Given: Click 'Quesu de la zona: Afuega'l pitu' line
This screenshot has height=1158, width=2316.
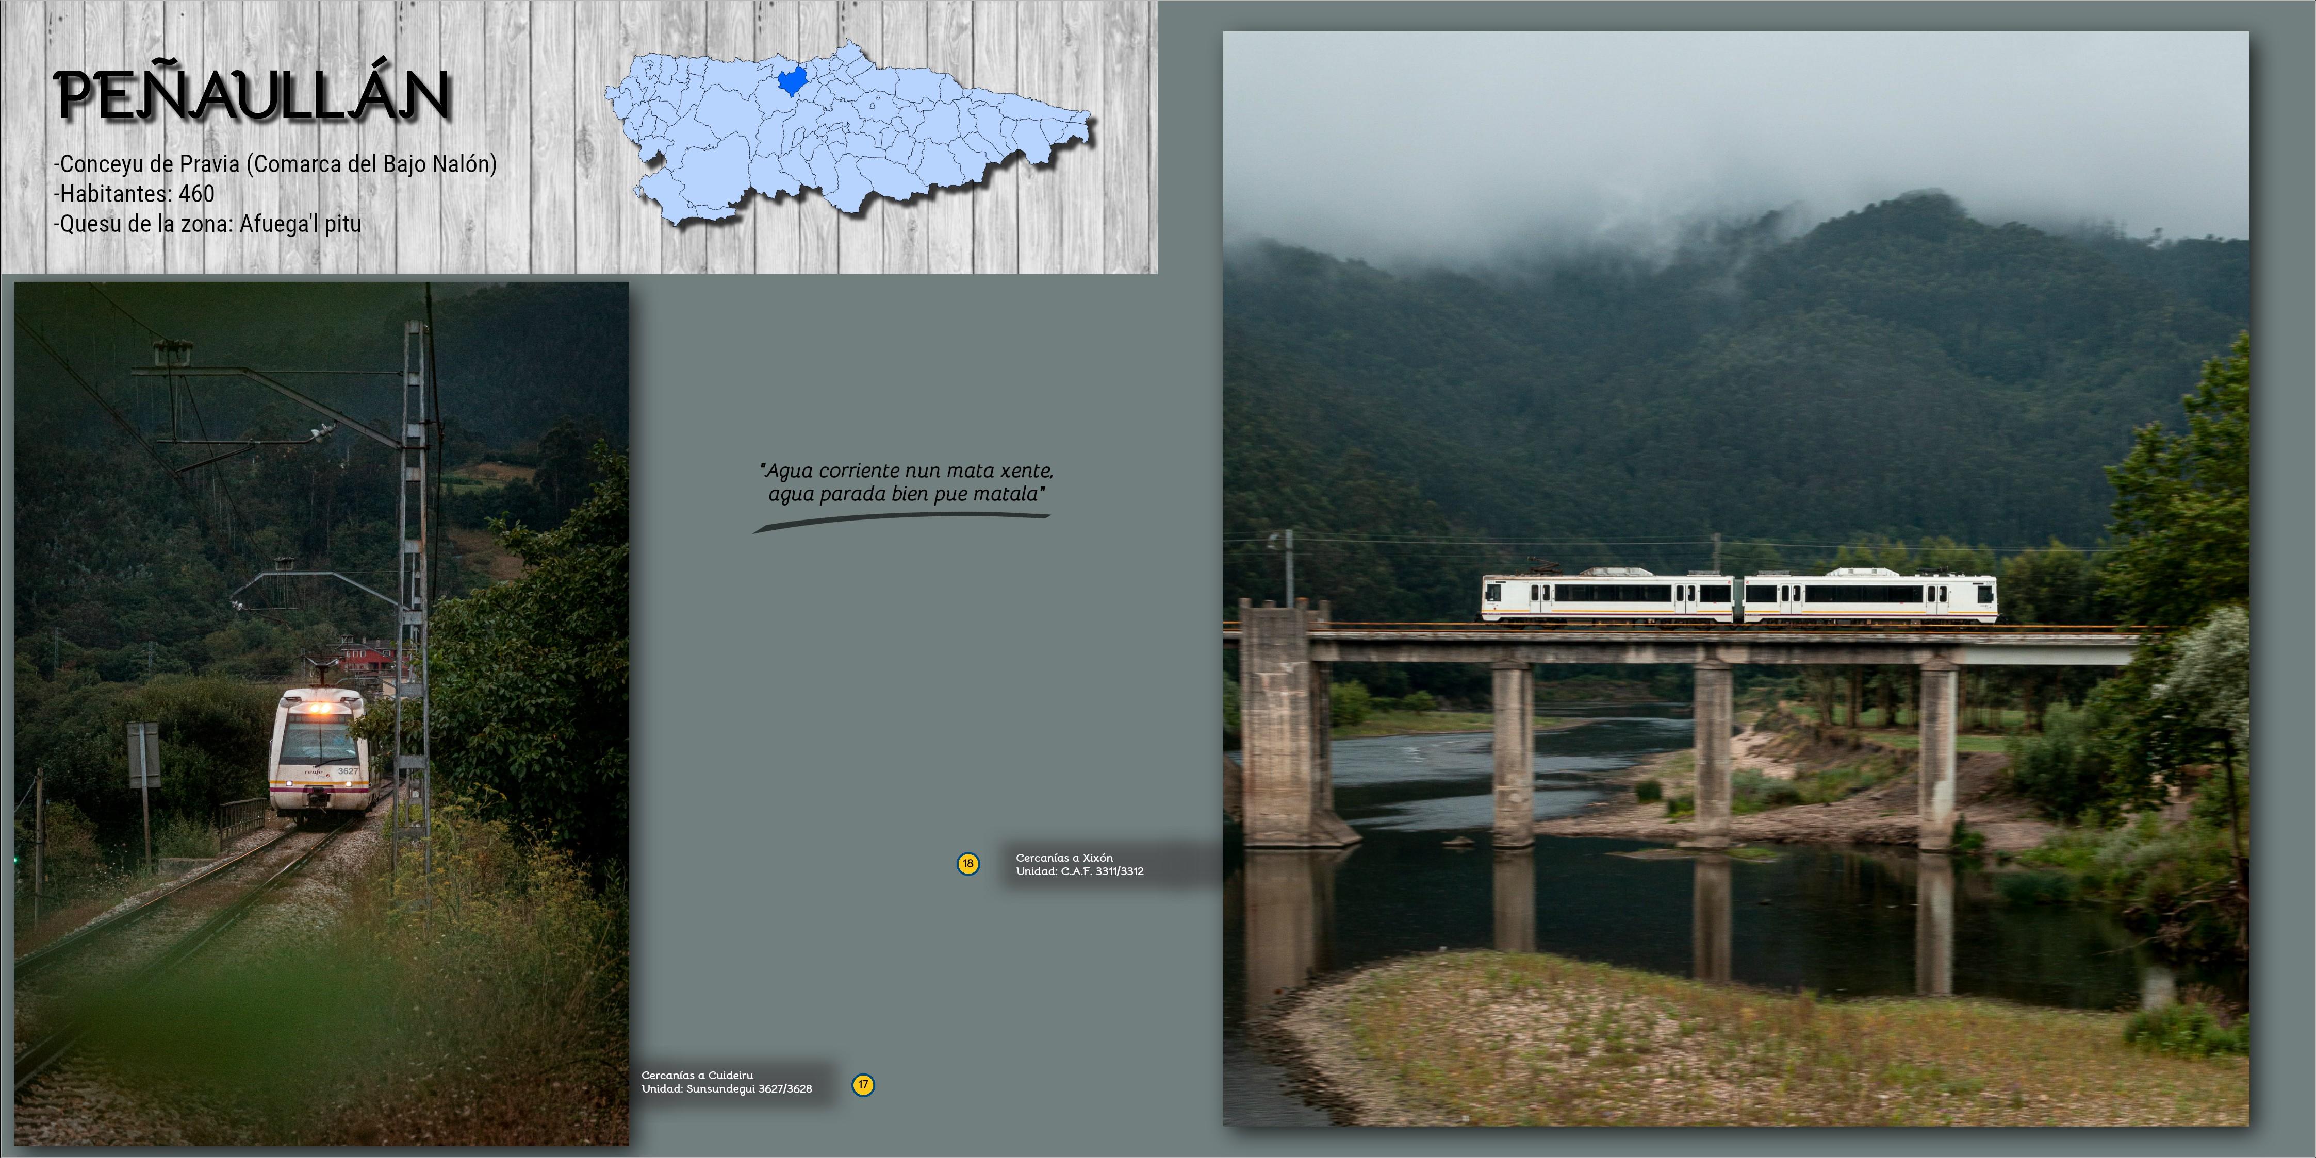Looking at the screenshot, I should coord(208,224).
